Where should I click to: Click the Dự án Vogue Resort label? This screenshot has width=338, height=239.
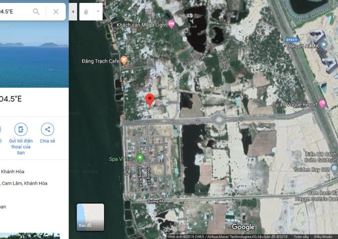click(295, 105)
